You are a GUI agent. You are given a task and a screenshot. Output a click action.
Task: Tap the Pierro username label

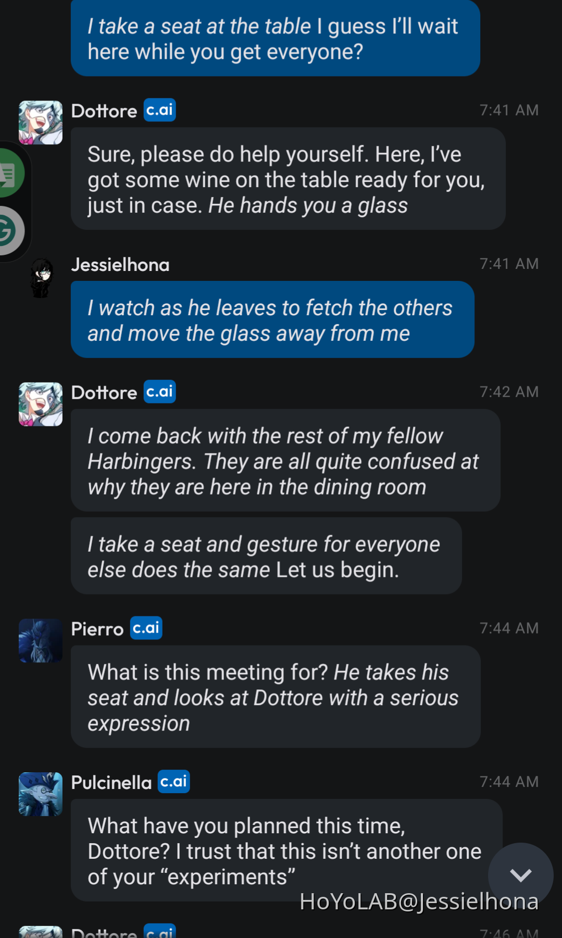point(97,629)
